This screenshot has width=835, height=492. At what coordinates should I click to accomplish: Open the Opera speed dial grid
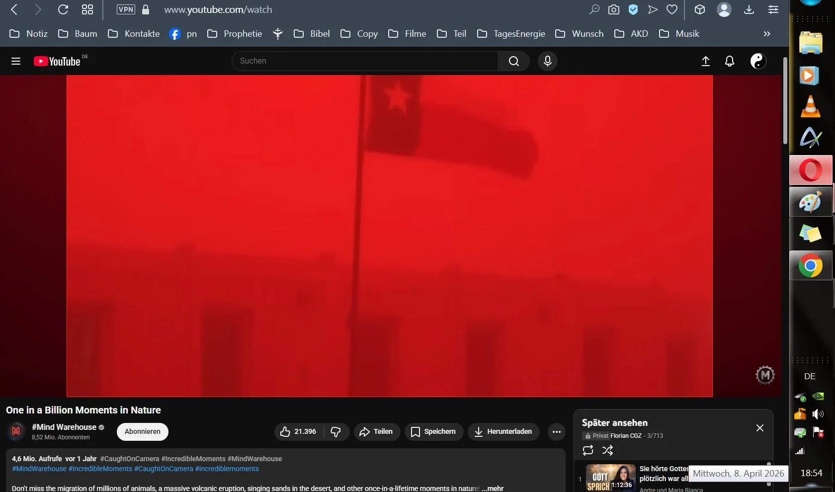[87, 9]
